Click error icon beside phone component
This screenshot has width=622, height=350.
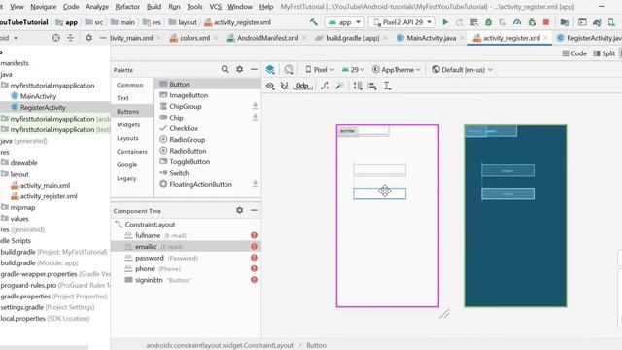[254, 268]
